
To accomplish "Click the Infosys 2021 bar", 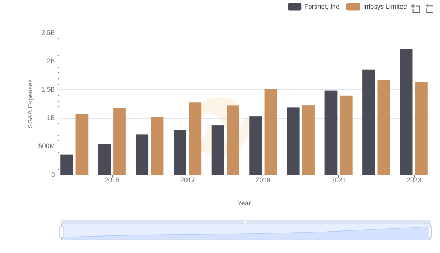I will tap(346, 136).
